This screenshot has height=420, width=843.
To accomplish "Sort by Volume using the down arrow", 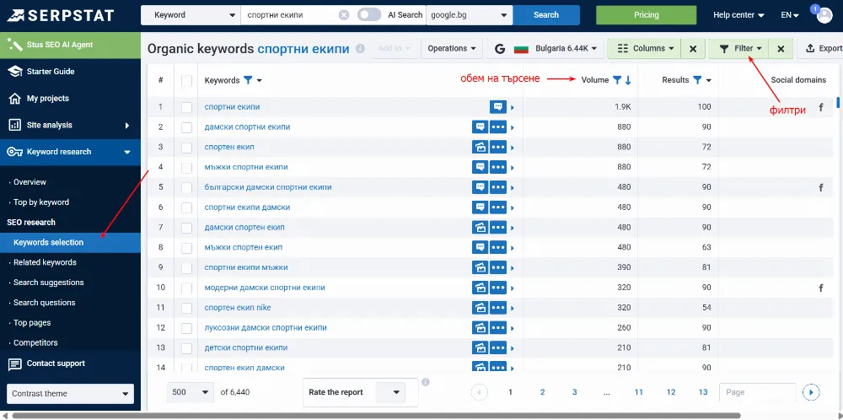I will pos(628,80).
